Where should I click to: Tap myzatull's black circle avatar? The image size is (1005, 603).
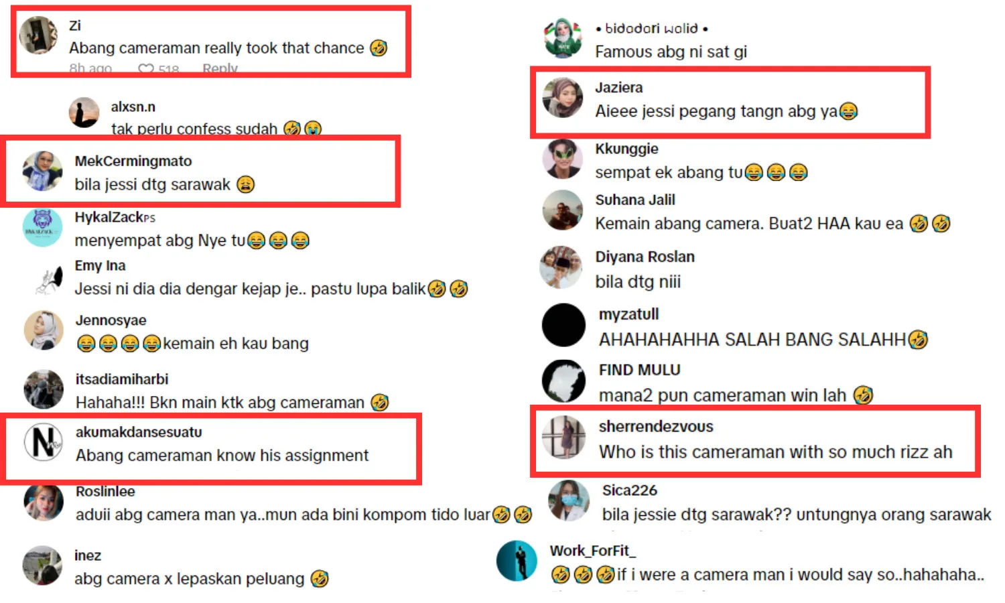coord(563,325)
